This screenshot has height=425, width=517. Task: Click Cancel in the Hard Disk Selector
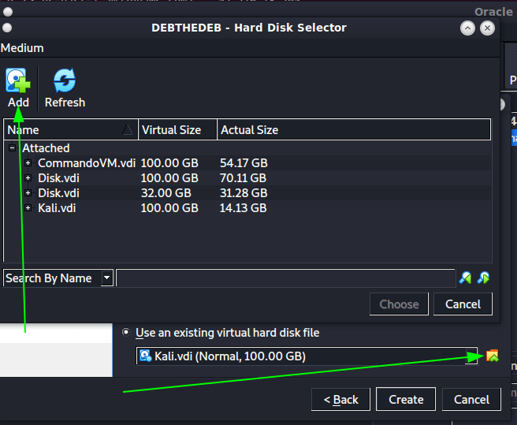[463, 304]
